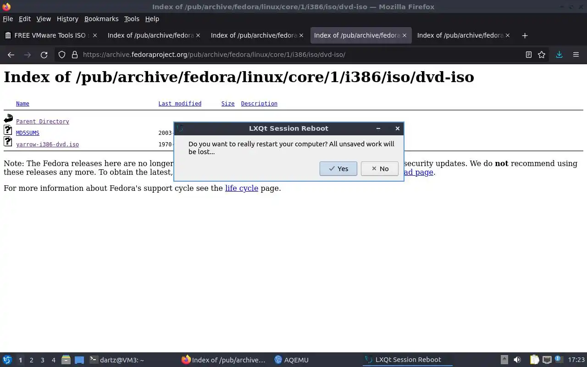This screenshot has height=367, width=587.
Task: Reload the current page
Action: [44, 55]
